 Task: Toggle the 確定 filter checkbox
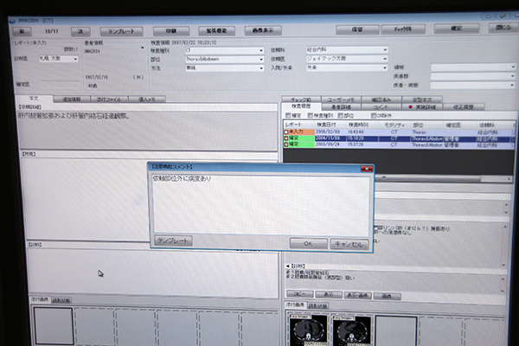287,114
